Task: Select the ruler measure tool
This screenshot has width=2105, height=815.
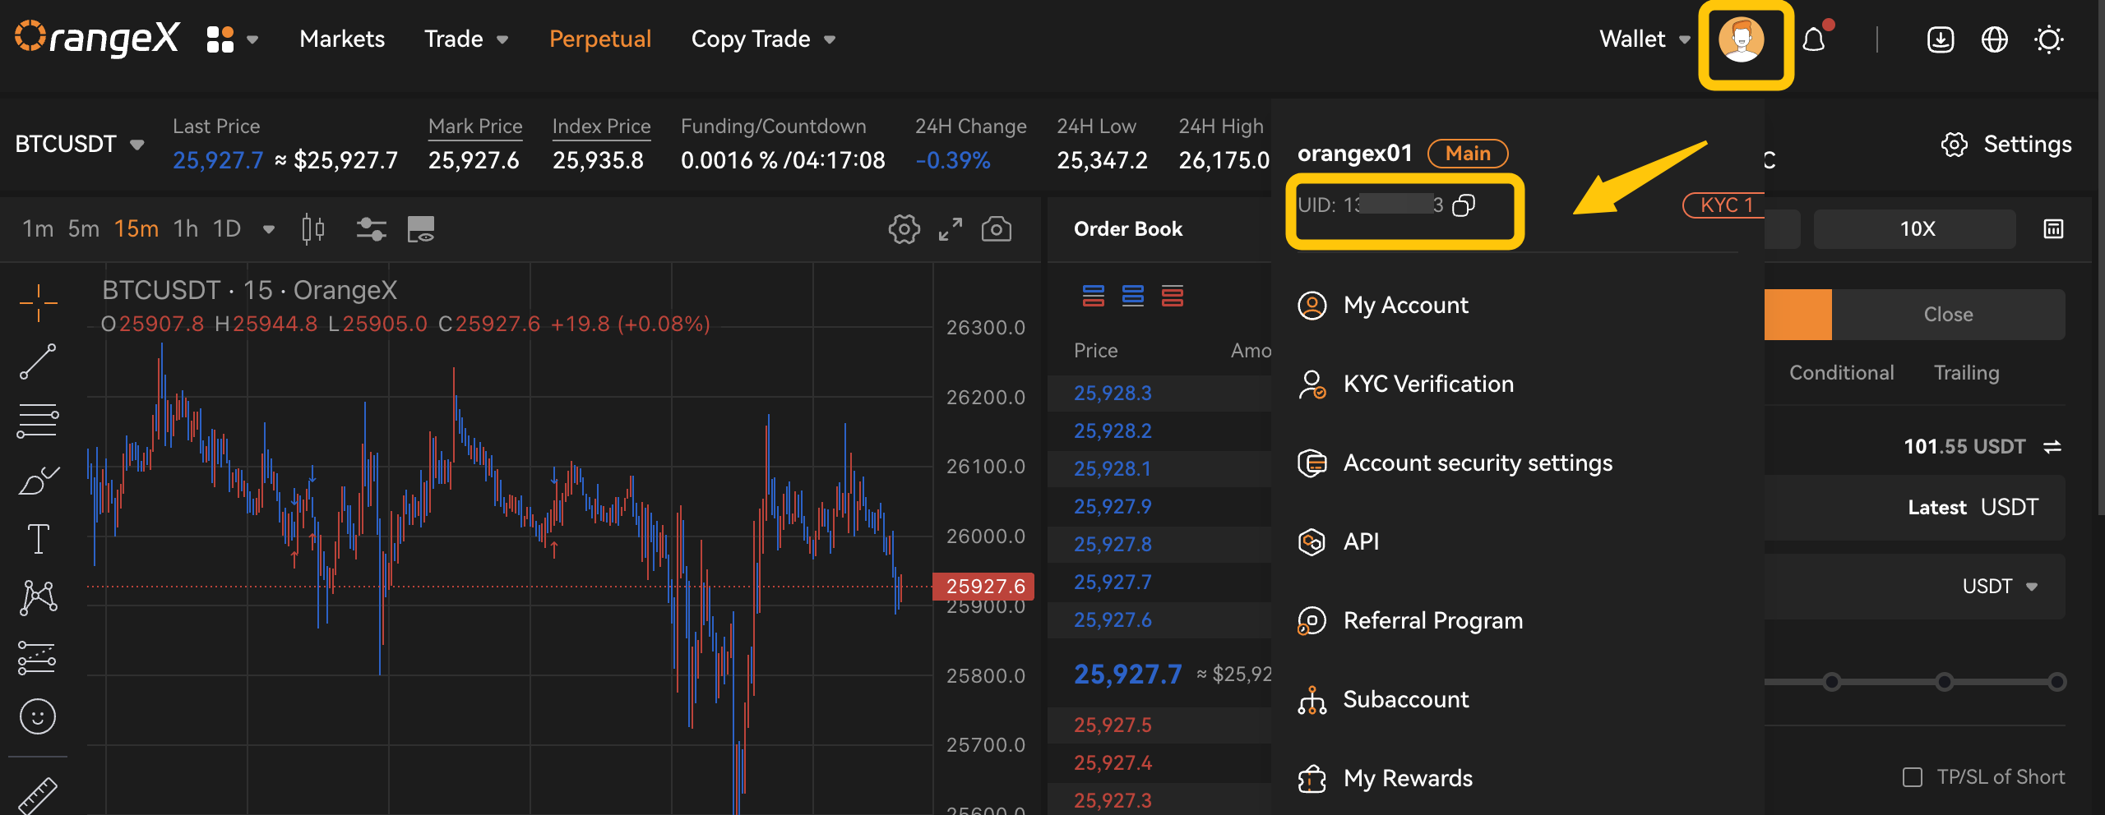Action: (x=38, y=795)
